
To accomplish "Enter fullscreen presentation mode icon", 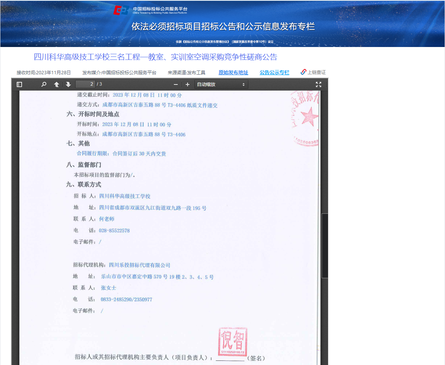I will click(319, 85).
